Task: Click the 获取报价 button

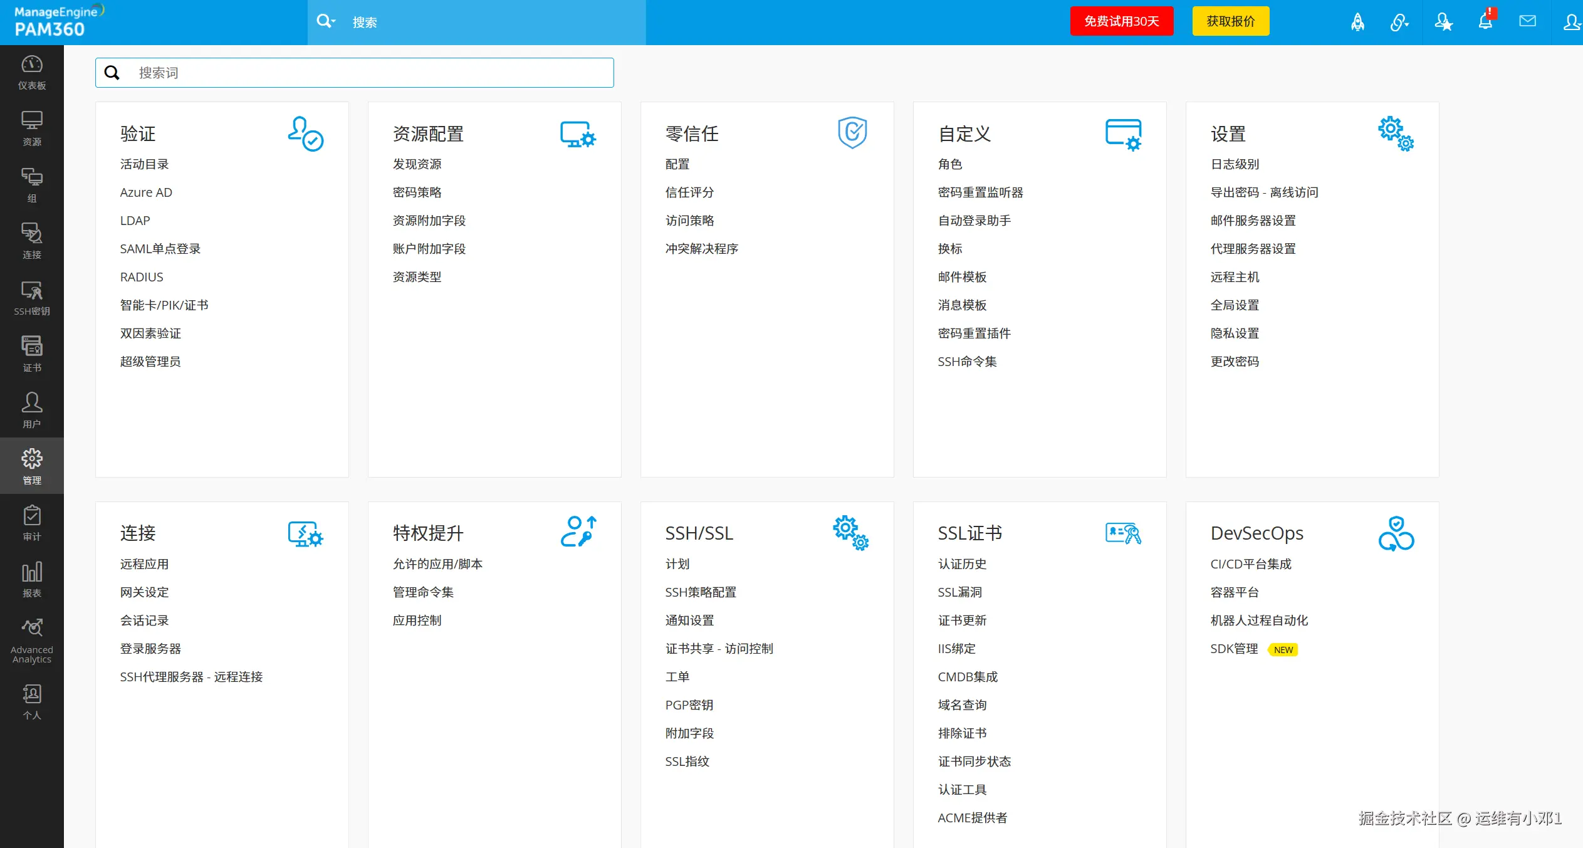Action: (x=1230, y=21)
